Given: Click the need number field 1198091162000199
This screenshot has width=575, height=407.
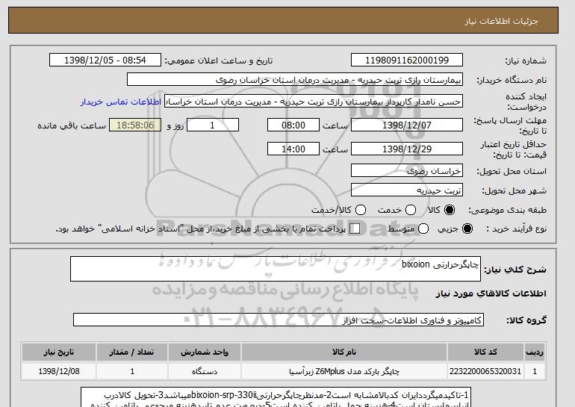Looking at the screenshot, I should click(407, 60).
